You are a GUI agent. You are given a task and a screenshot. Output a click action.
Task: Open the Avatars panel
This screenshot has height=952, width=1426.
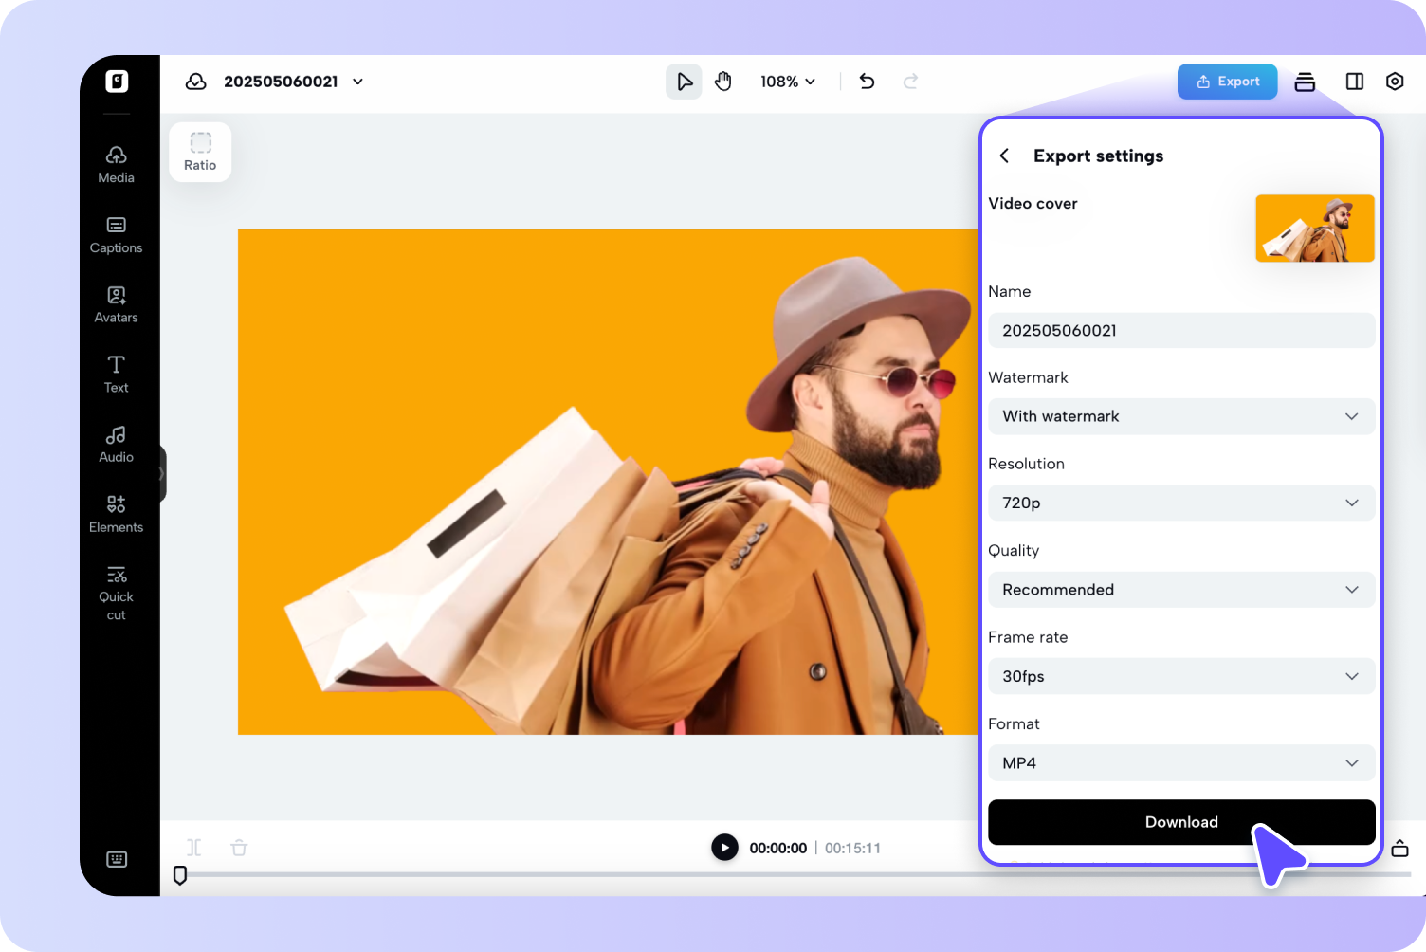click(x=117, y=305)
